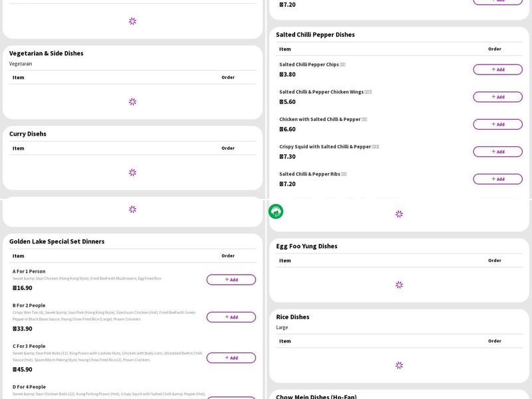
Task: Select the Egg Foo Yung Dishes heading
Action: 307,246
